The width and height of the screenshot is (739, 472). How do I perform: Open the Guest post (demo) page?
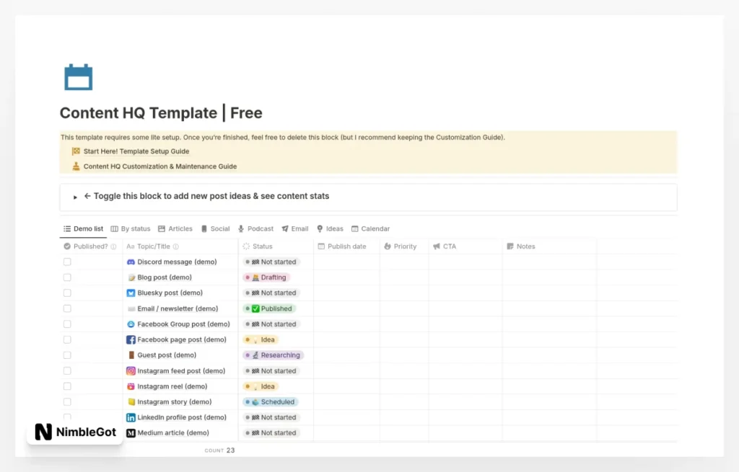pyautogui.click(x=167, y=355)
